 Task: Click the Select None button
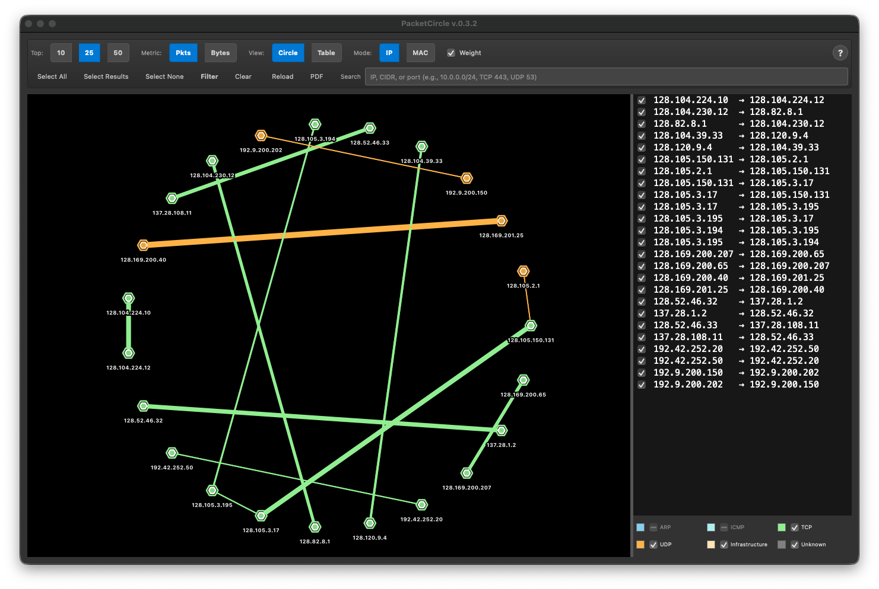164,76
